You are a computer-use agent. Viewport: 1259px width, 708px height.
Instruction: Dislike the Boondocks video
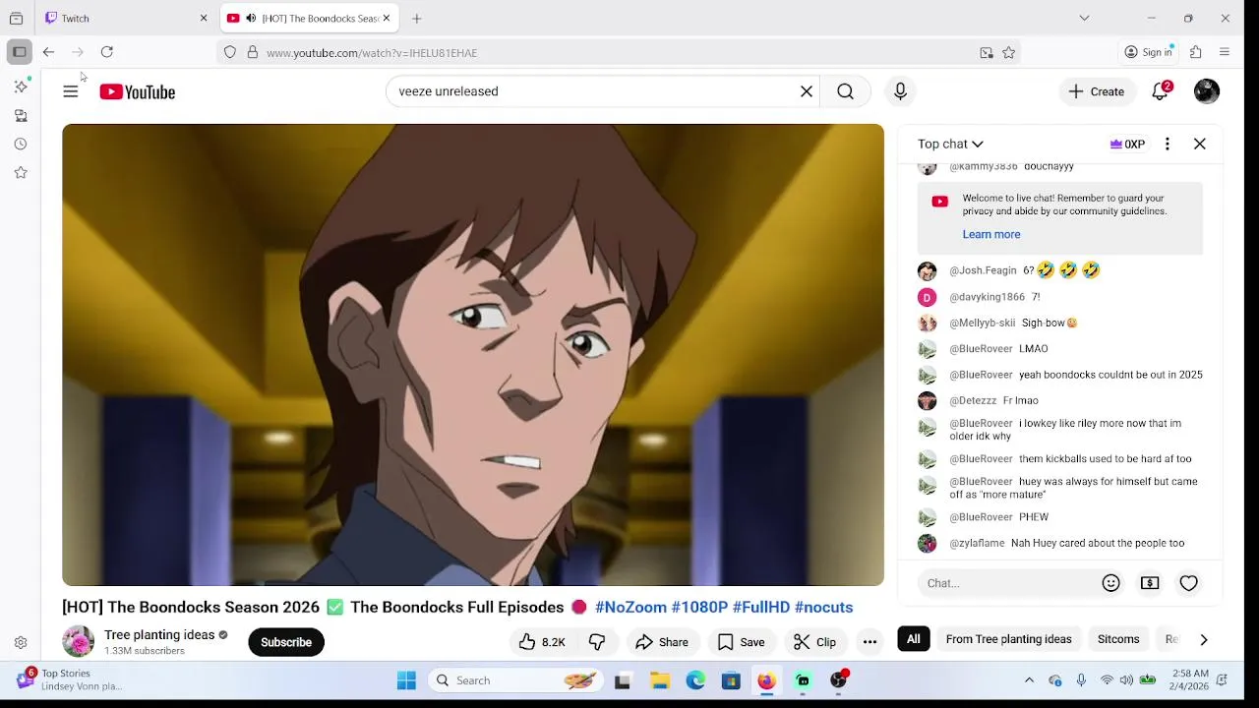pyautogui.click(x=597, y=642)
